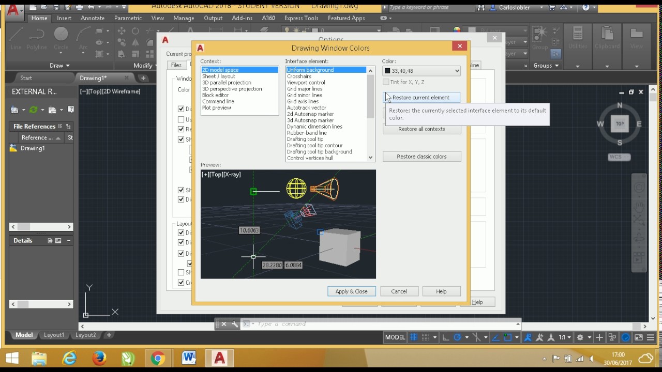Viewport: 662px width, 372px height.
Task: Open the Color dropdown showing 33,40,48
Action: [x=422, y=71]
